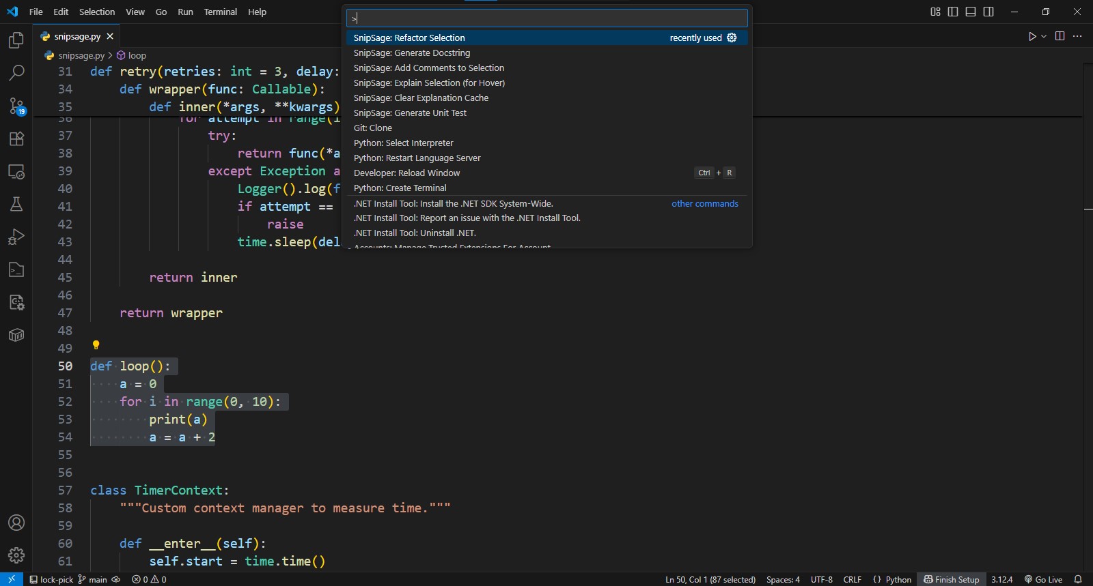Screen dimensions: 1093x586
Task: Open Source Control view with 19 badge
Action: pyautogui.click(x=16, y=106)
